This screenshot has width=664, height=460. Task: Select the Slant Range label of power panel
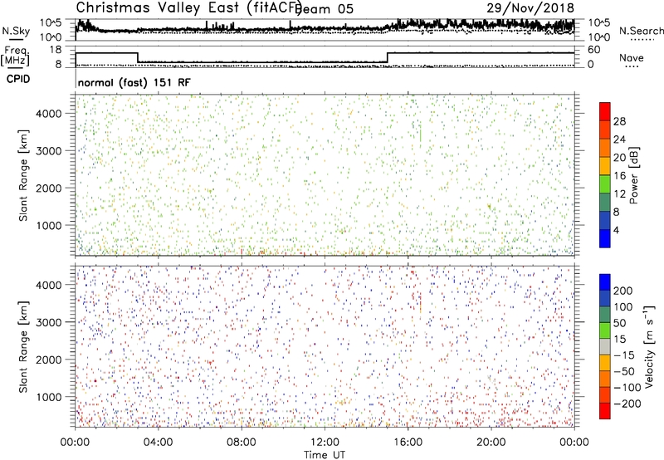23,175
